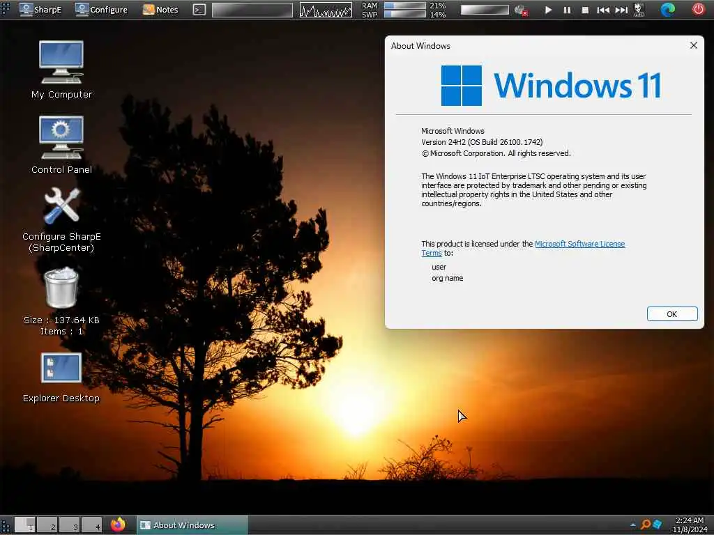Close the About Windows dialog
The width and height of the screenshot is (714, 535).
pyautogui.click(x=694, y=45)
